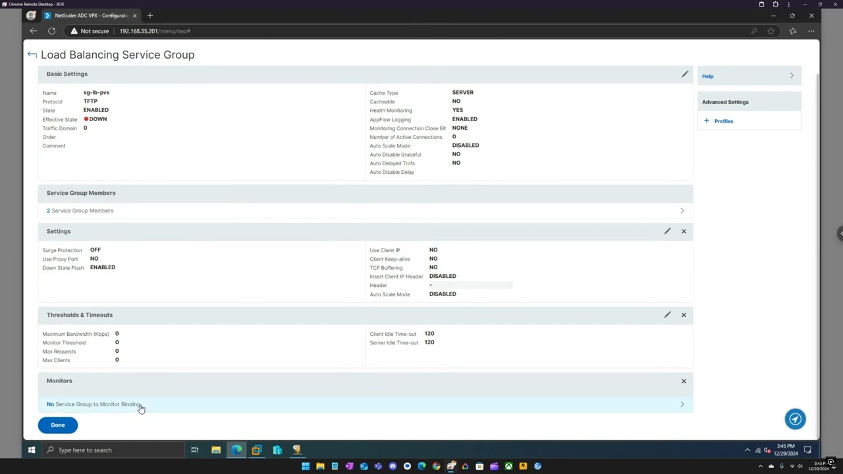843x474 pixels.
Task: Click the Insert Client IP Header DISABLED value
Action: pos(443,276)
